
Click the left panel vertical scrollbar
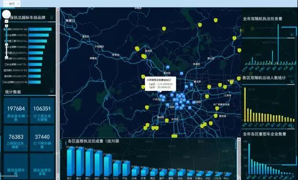(58, 93)
